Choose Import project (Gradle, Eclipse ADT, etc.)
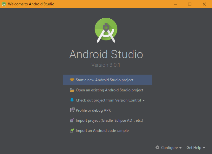Image resolution: width=212 pixels, height=154 pixels. point(109,120)
